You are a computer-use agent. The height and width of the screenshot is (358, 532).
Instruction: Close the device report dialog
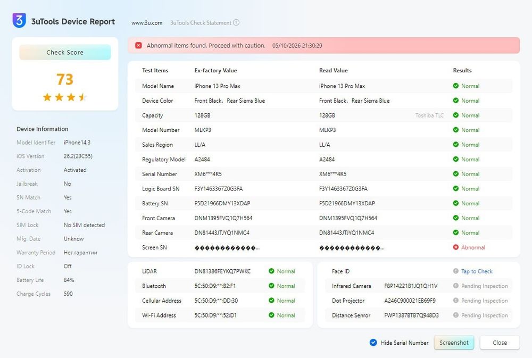pyautogui.click(x=500, y=343)
